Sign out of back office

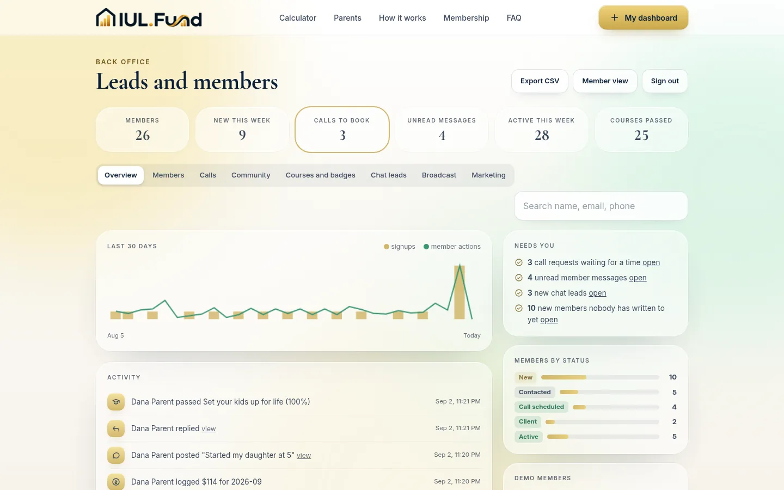coord(665,81)
